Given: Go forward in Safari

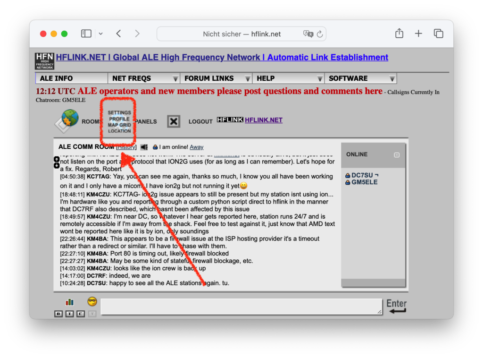Looking at the screenshot, I should (137, 34).
